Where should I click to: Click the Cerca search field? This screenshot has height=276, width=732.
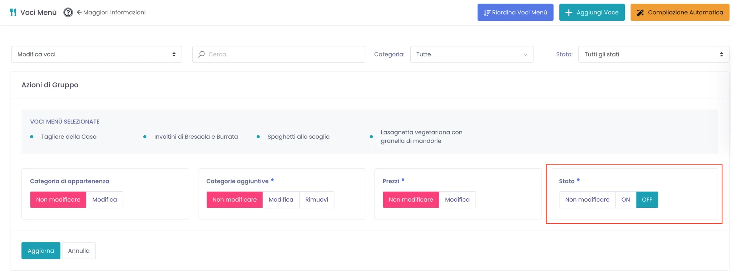(x=279, y=54)
